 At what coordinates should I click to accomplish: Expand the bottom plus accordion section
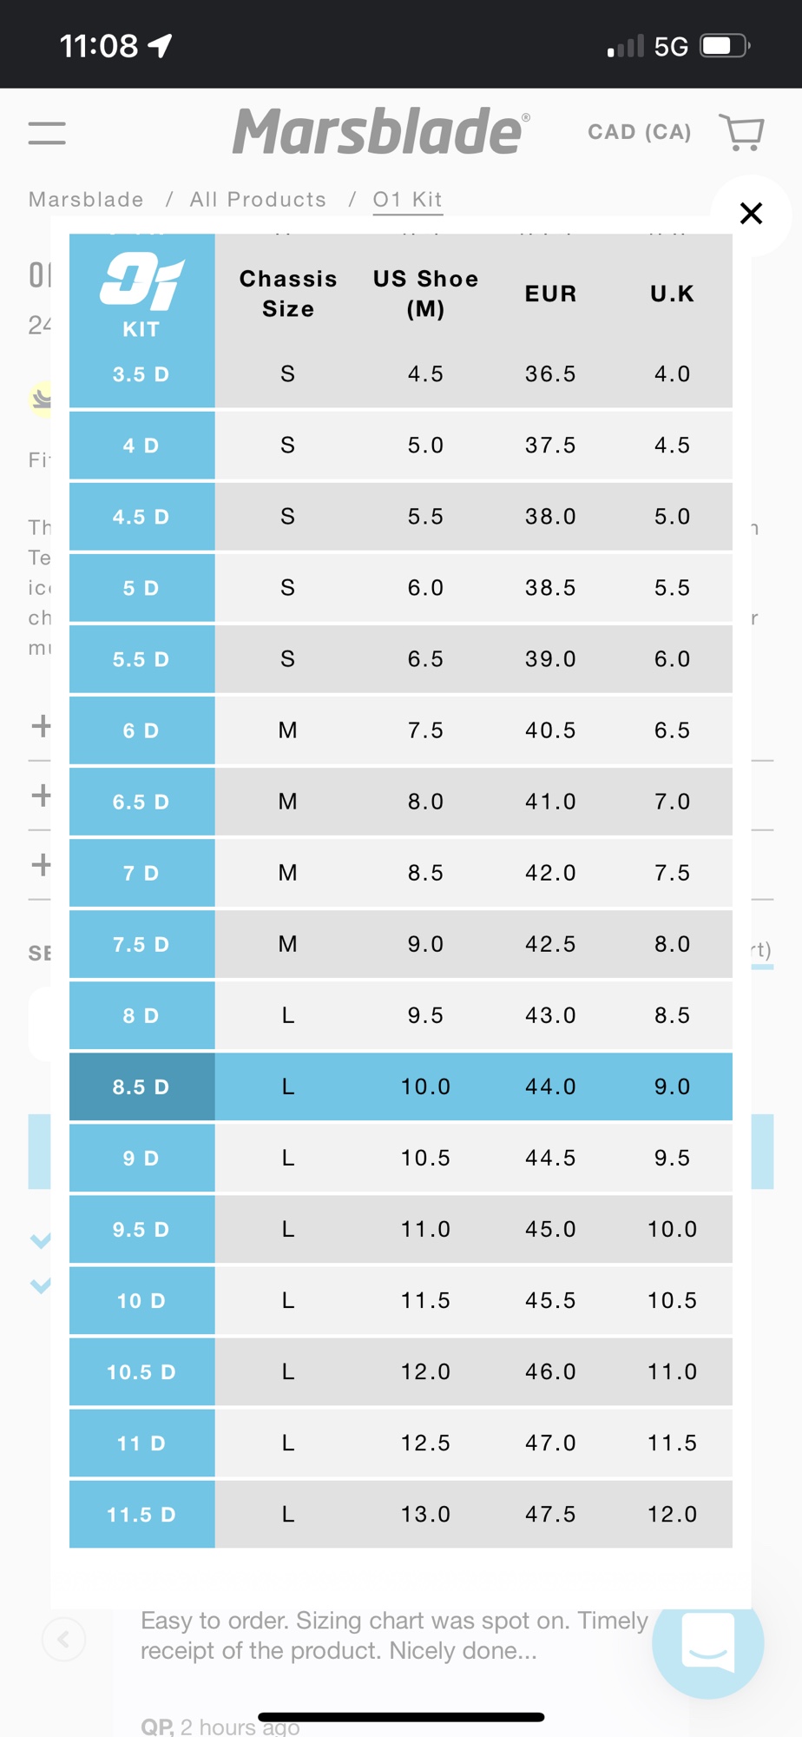[41, 865]
